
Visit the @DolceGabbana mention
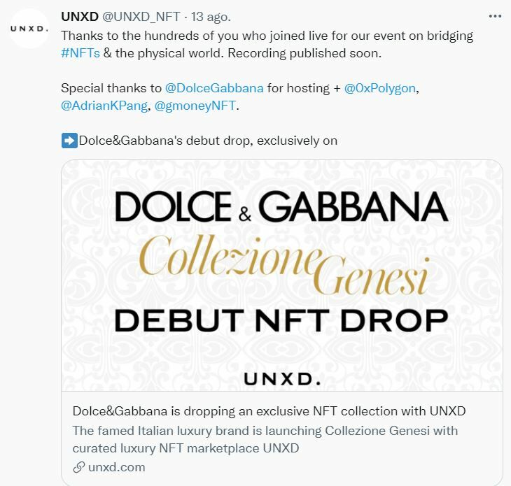coord(214,88)
